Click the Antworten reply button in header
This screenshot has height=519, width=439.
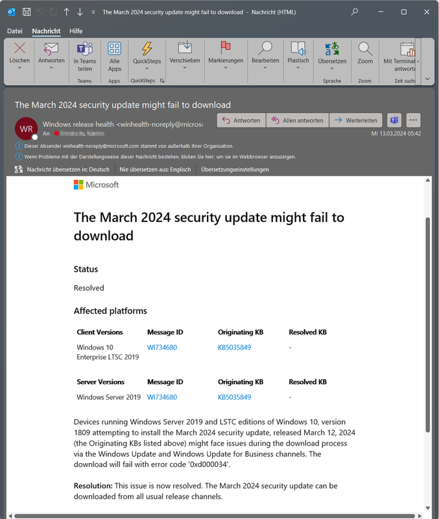[x=241, y=120]
